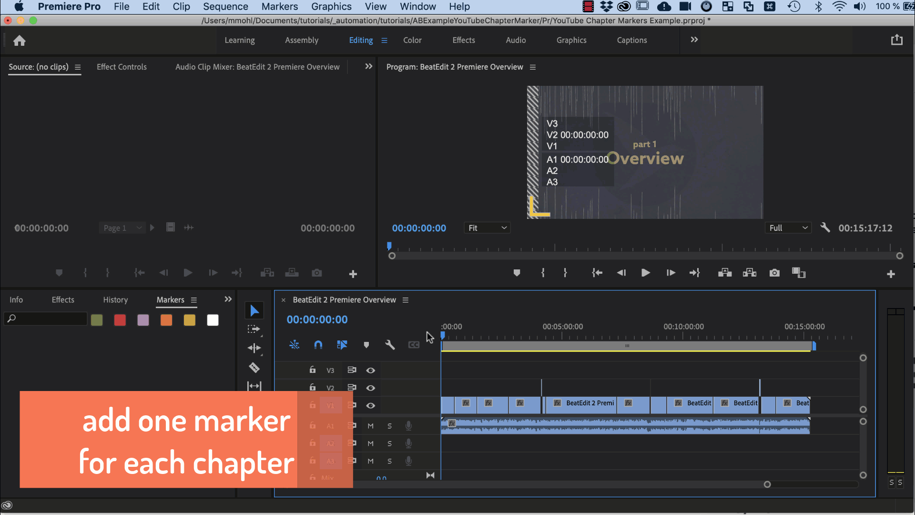Mute audio track A1
Viewport: 915px width, 515px height.
click(370, 426)
